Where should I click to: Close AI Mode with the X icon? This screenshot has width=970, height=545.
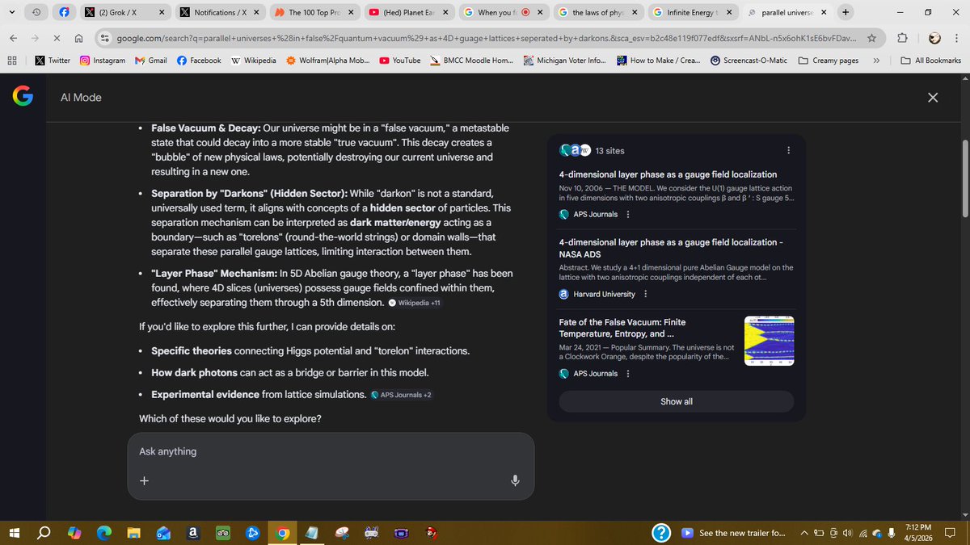click(x=933, y=97)
